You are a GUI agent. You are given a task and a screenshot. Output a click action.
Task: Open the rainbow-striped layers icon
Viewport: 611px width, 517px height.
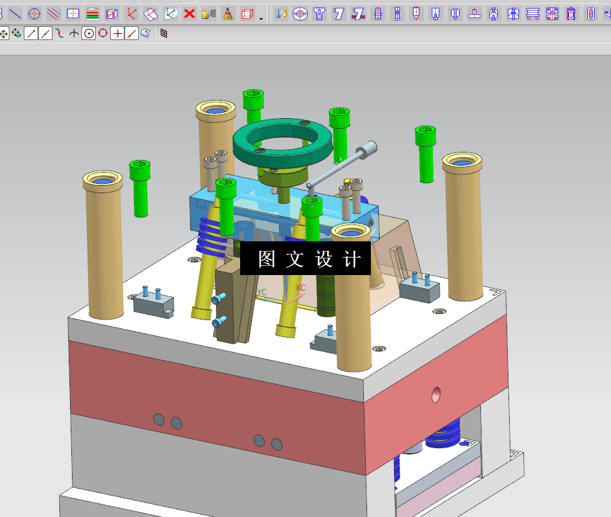pyautogui.click(x=93, y=14)
